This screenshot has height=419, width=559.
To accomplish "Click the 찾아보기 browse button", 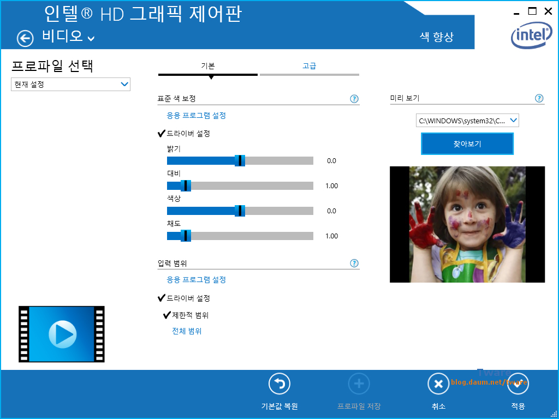I will (x=467, y=143).
